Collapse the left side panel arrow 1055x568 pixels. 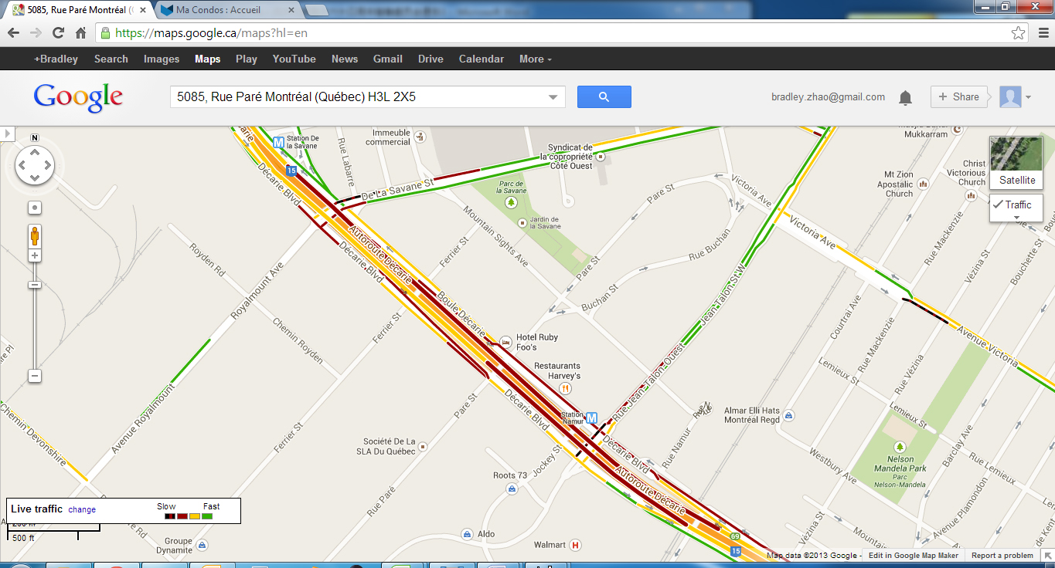[6, 134]
